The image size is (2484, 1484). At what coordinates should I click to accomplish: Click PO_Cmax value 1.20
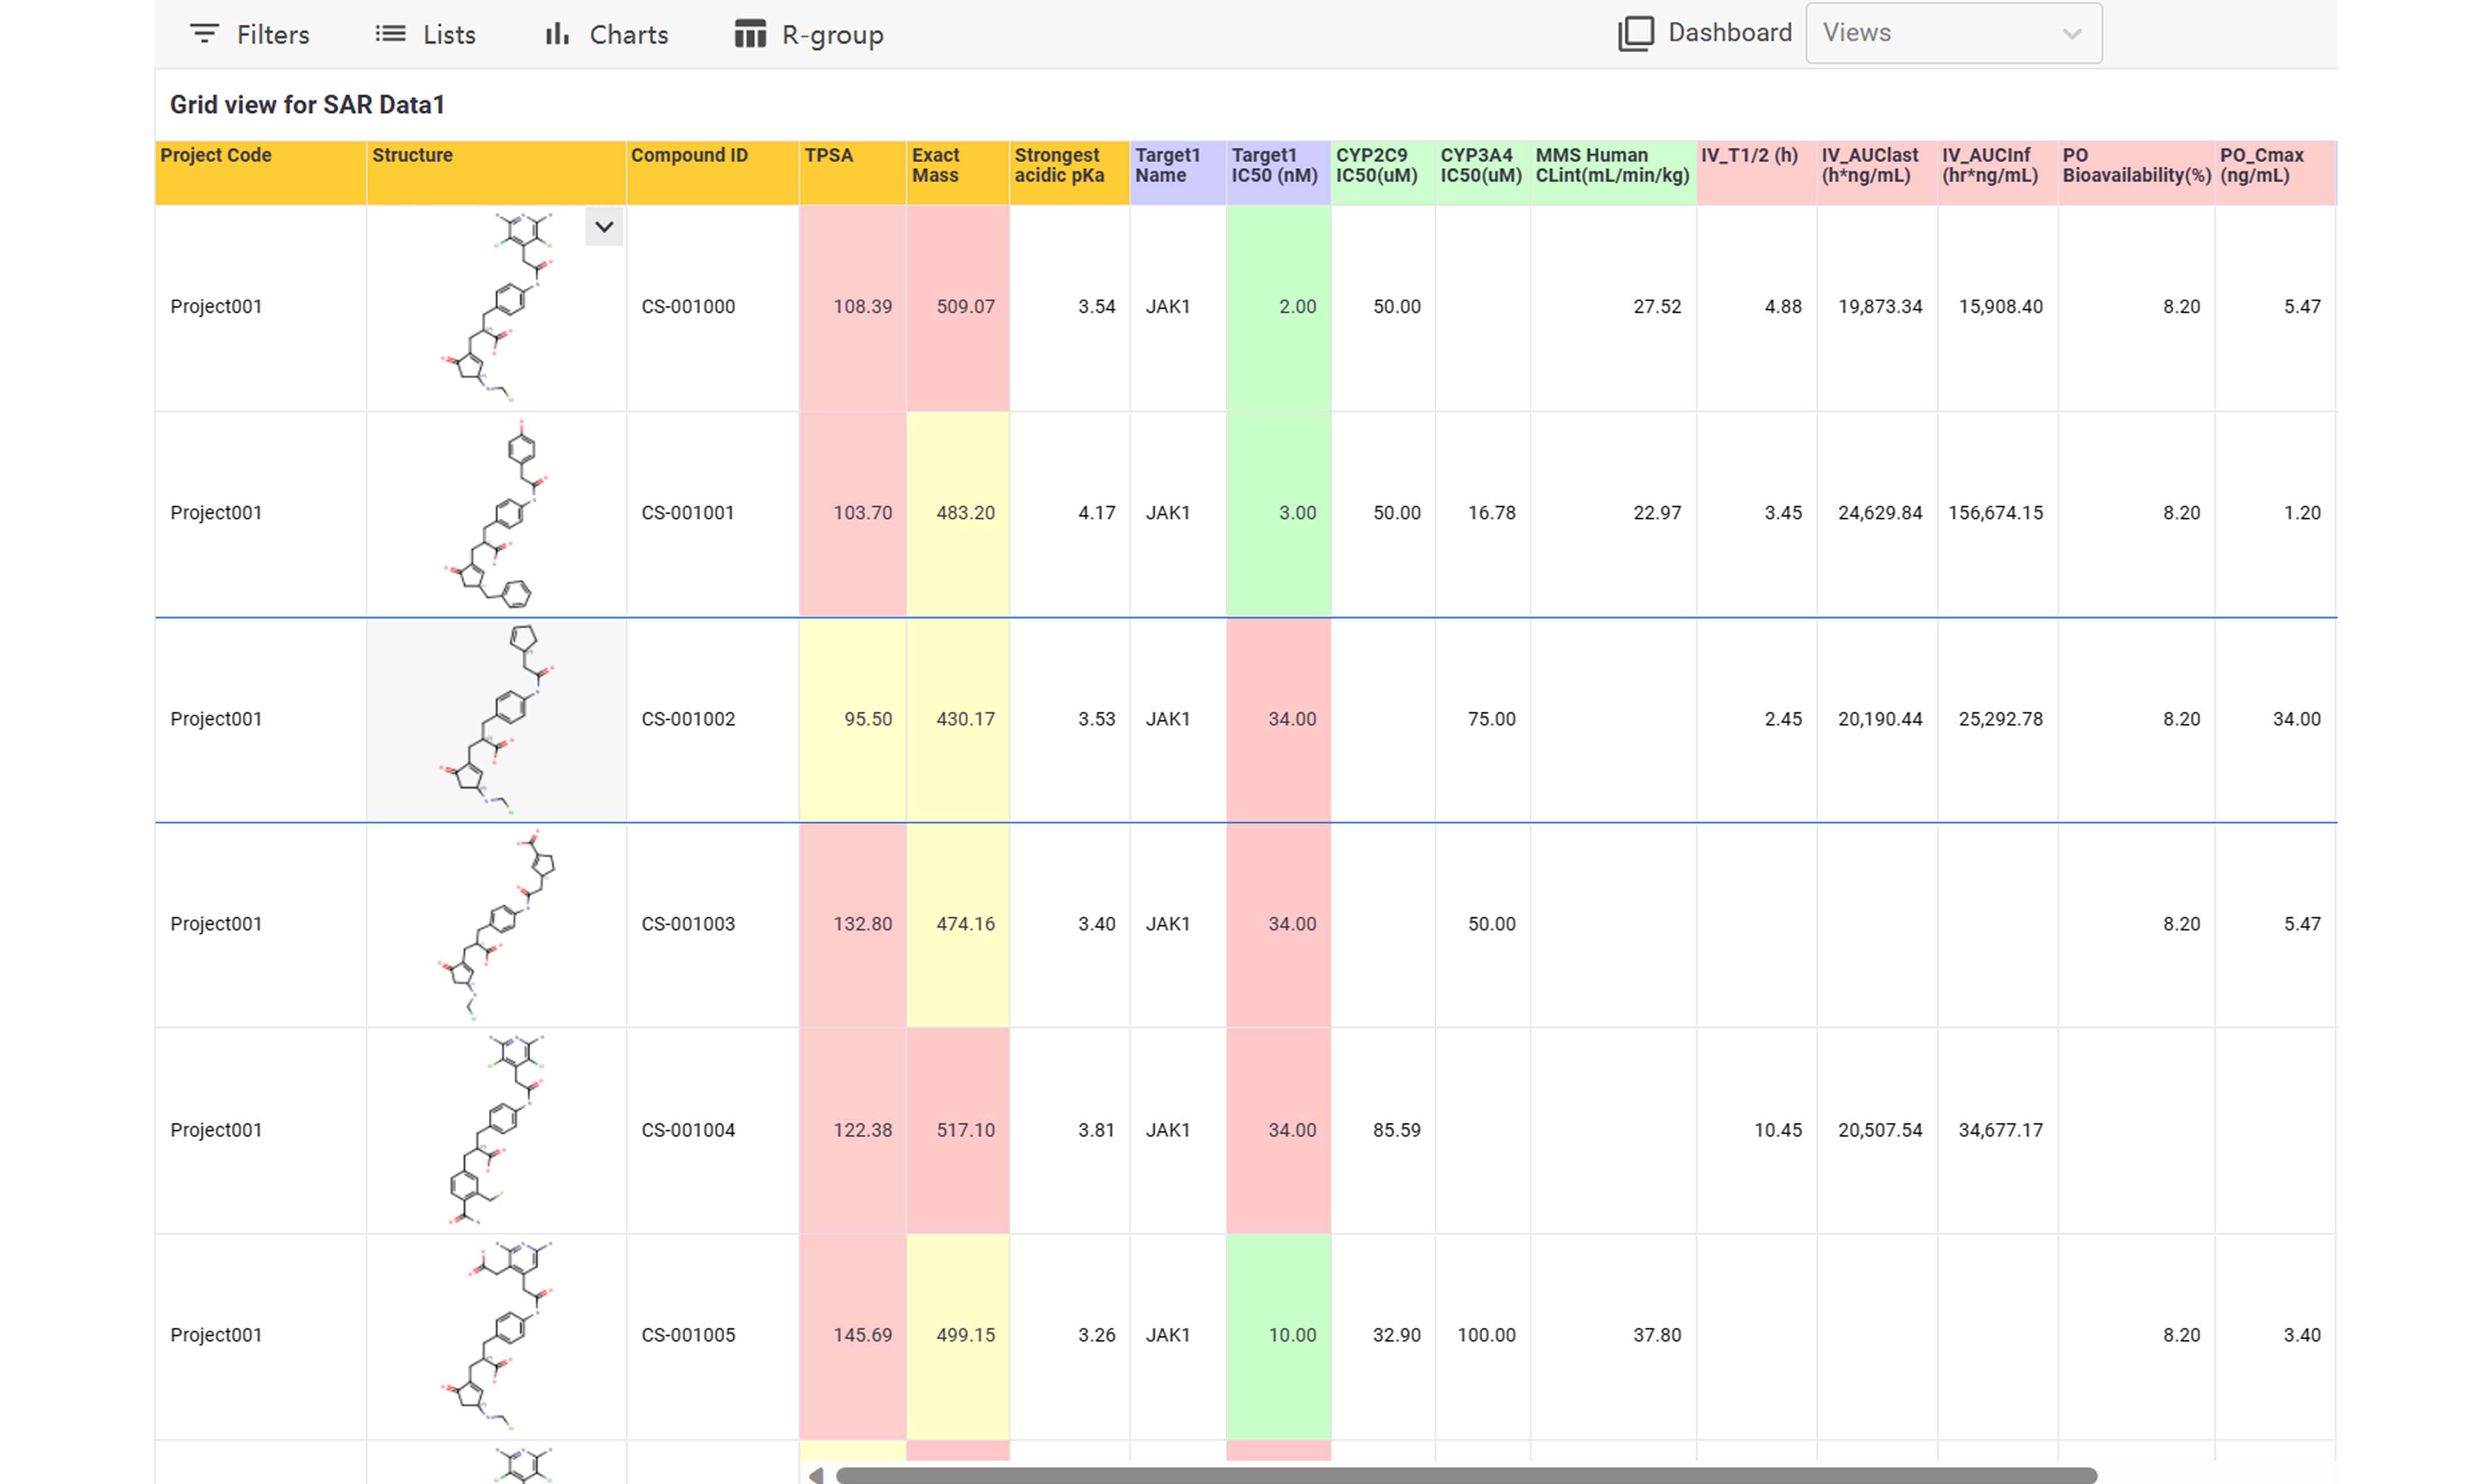[2302, 513]
